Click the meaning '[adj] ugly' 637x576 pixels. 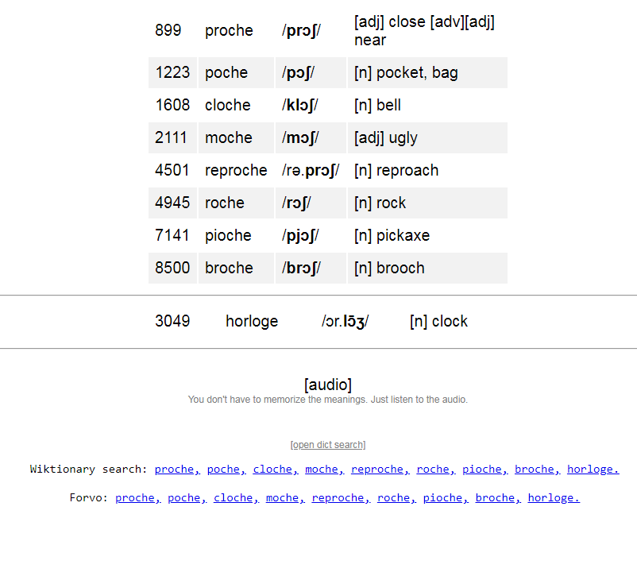(x=385, y=138)
